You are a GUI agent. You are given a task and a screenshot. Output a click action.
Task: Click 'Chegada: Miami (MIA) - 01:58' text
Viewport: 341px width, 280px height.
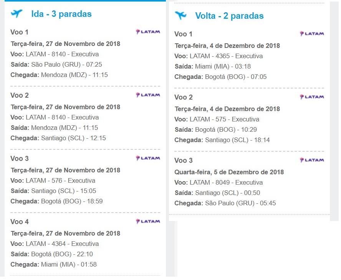click(53, 264)
